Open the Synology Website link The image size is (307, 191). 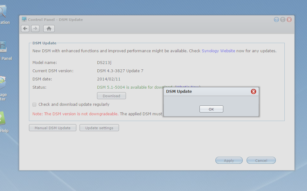[x=218, y=51]
